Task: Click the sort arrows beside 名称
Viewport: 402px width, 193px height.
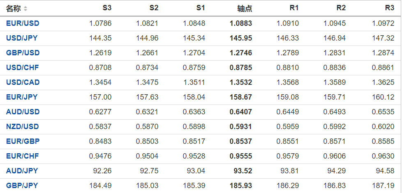Action: point(25,9)
